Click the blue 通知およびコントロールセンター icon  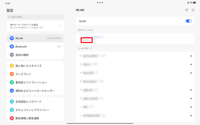click(12, 91)
